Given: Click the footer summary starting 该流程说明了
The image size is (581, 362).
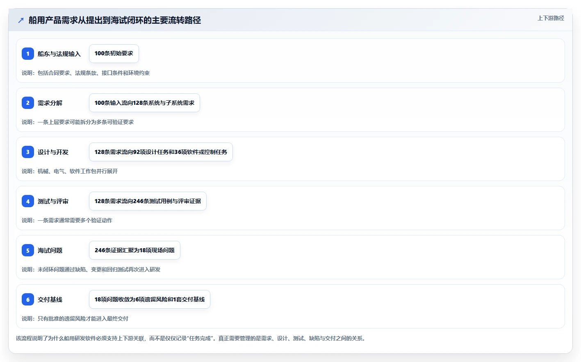Looking at the screenshot, I should coord(191,338).
